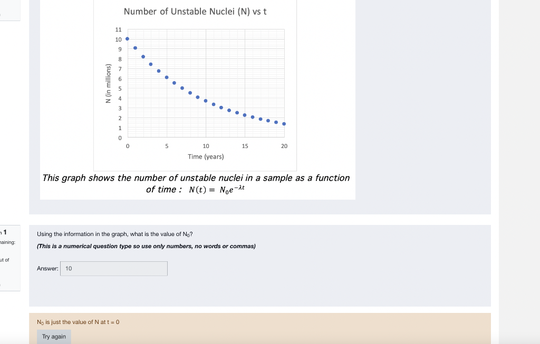Click the Try again button

(54, 336)
